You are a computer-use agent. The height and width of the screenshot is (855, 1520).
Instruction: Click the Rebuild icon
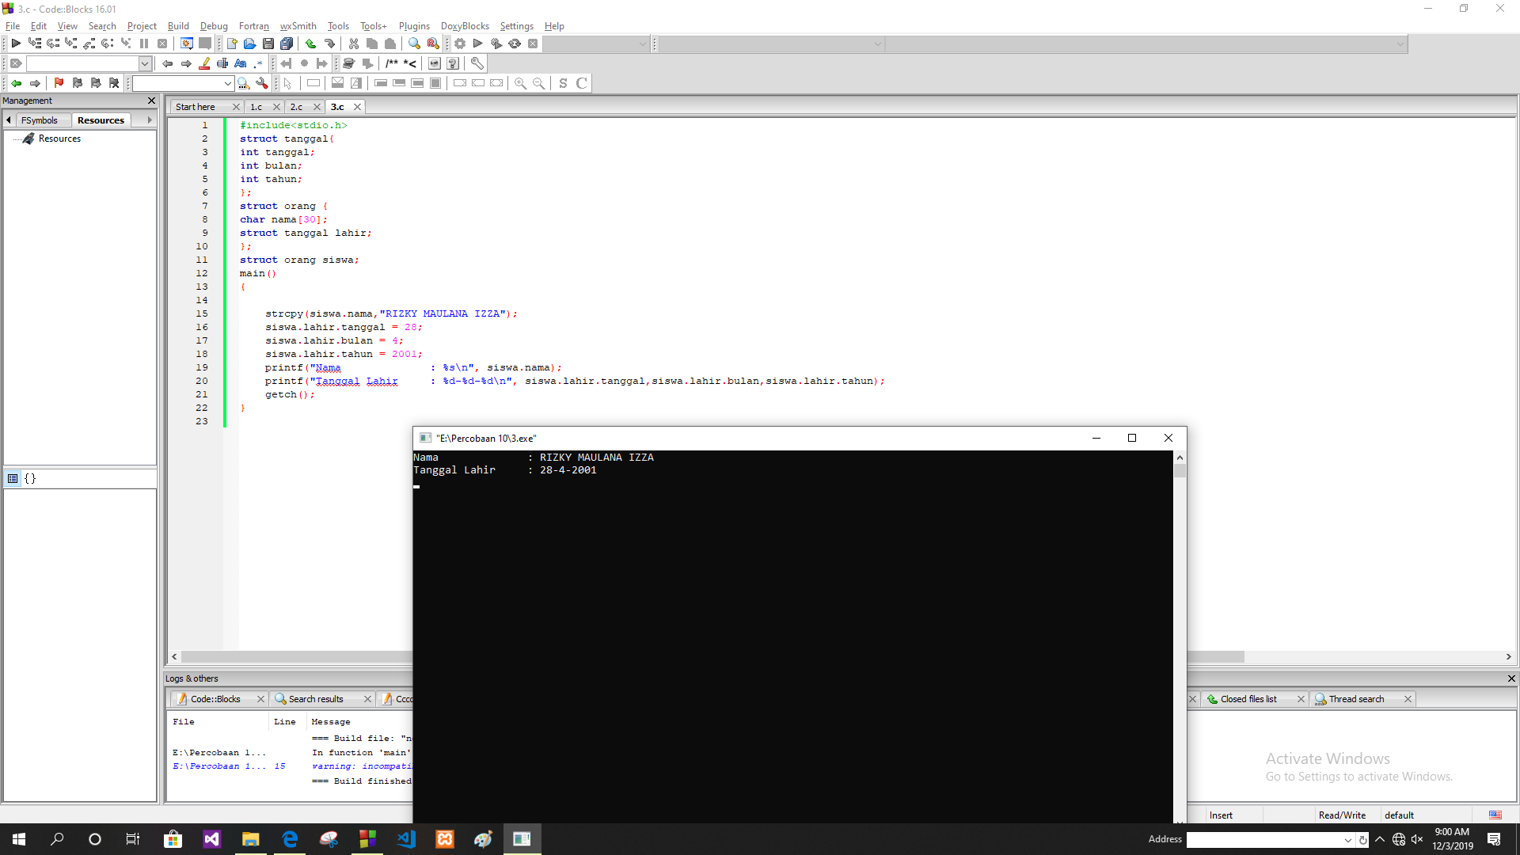click(515, 44)
